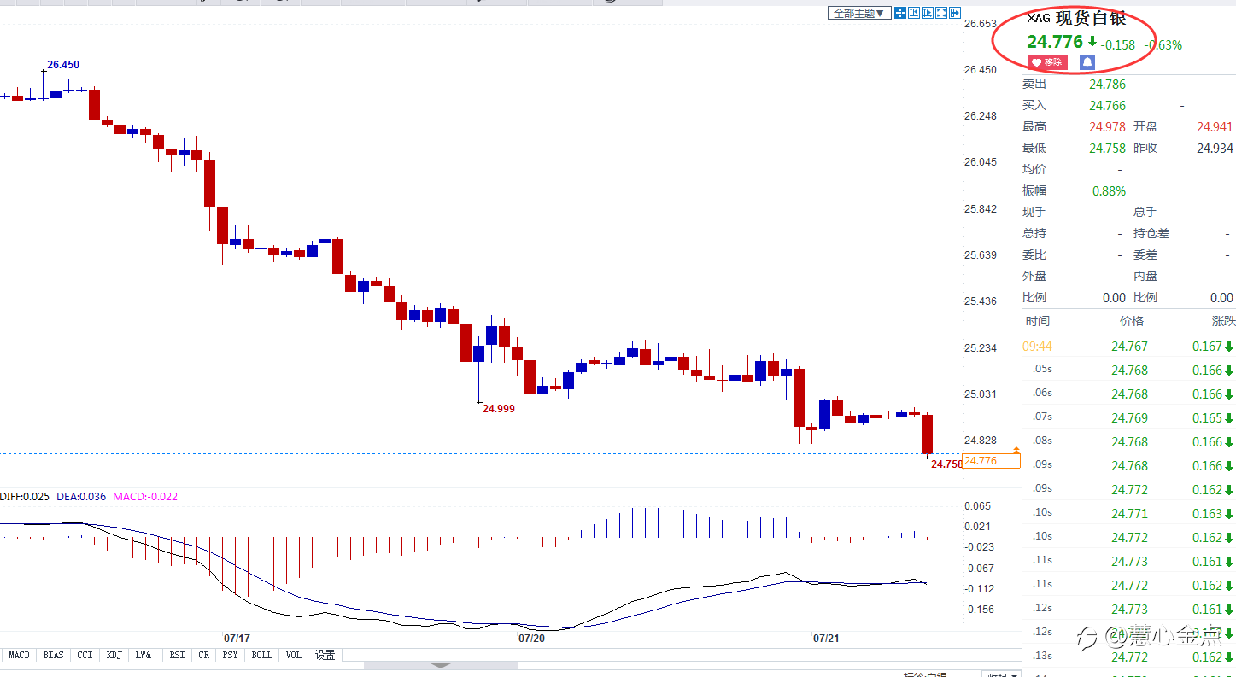Image resolution: width=1236 pixels, height=677 pixels.
Task: Switch to the MACD indicator tab
Action: 19,655
